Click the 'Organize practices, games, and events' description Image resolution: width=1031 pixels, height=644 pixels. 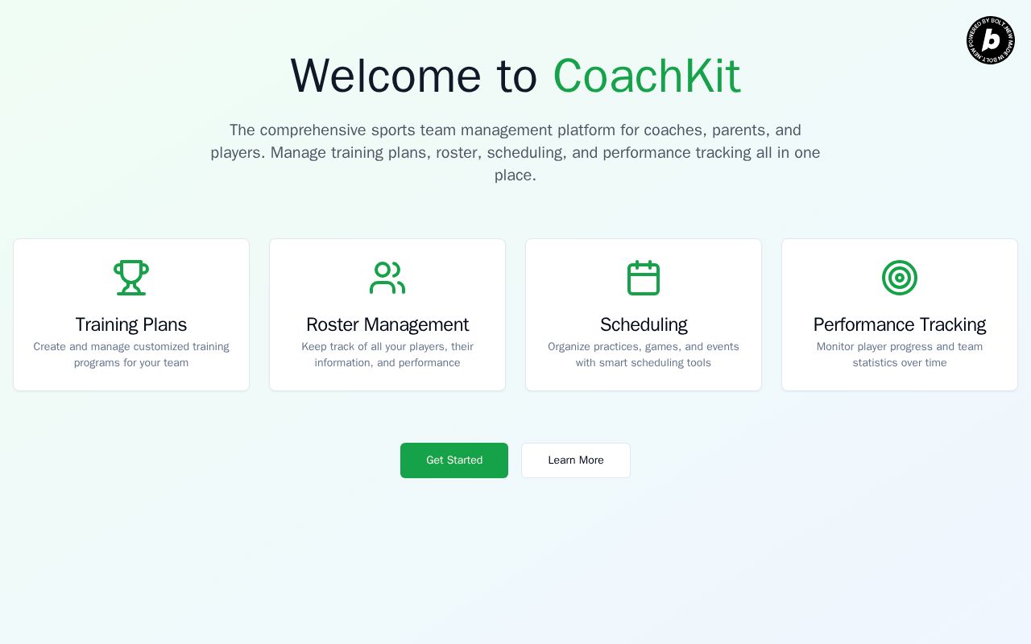644,355
